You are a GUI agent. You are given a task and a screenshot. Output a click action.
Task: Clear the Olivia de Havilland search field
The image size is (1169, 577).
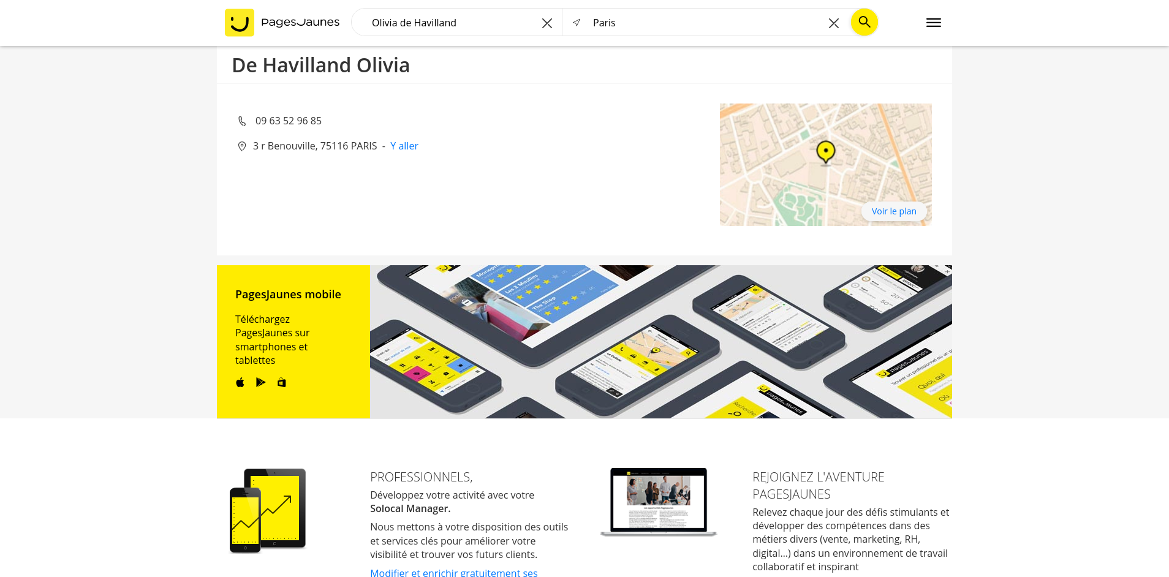click(x=547, y=23)
